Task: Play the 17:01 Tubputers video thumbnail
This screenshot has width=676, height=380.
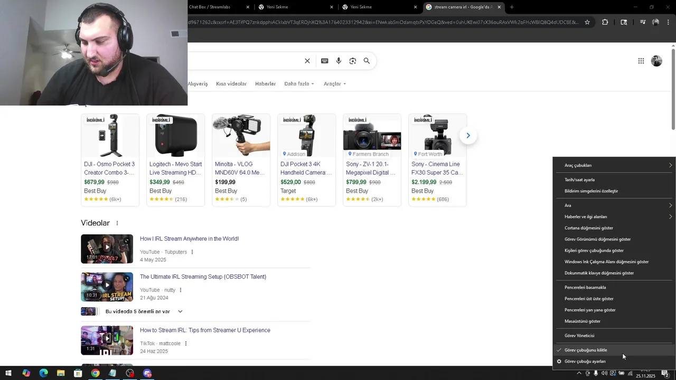Action: pyautogui.click(x=107, y=249)
